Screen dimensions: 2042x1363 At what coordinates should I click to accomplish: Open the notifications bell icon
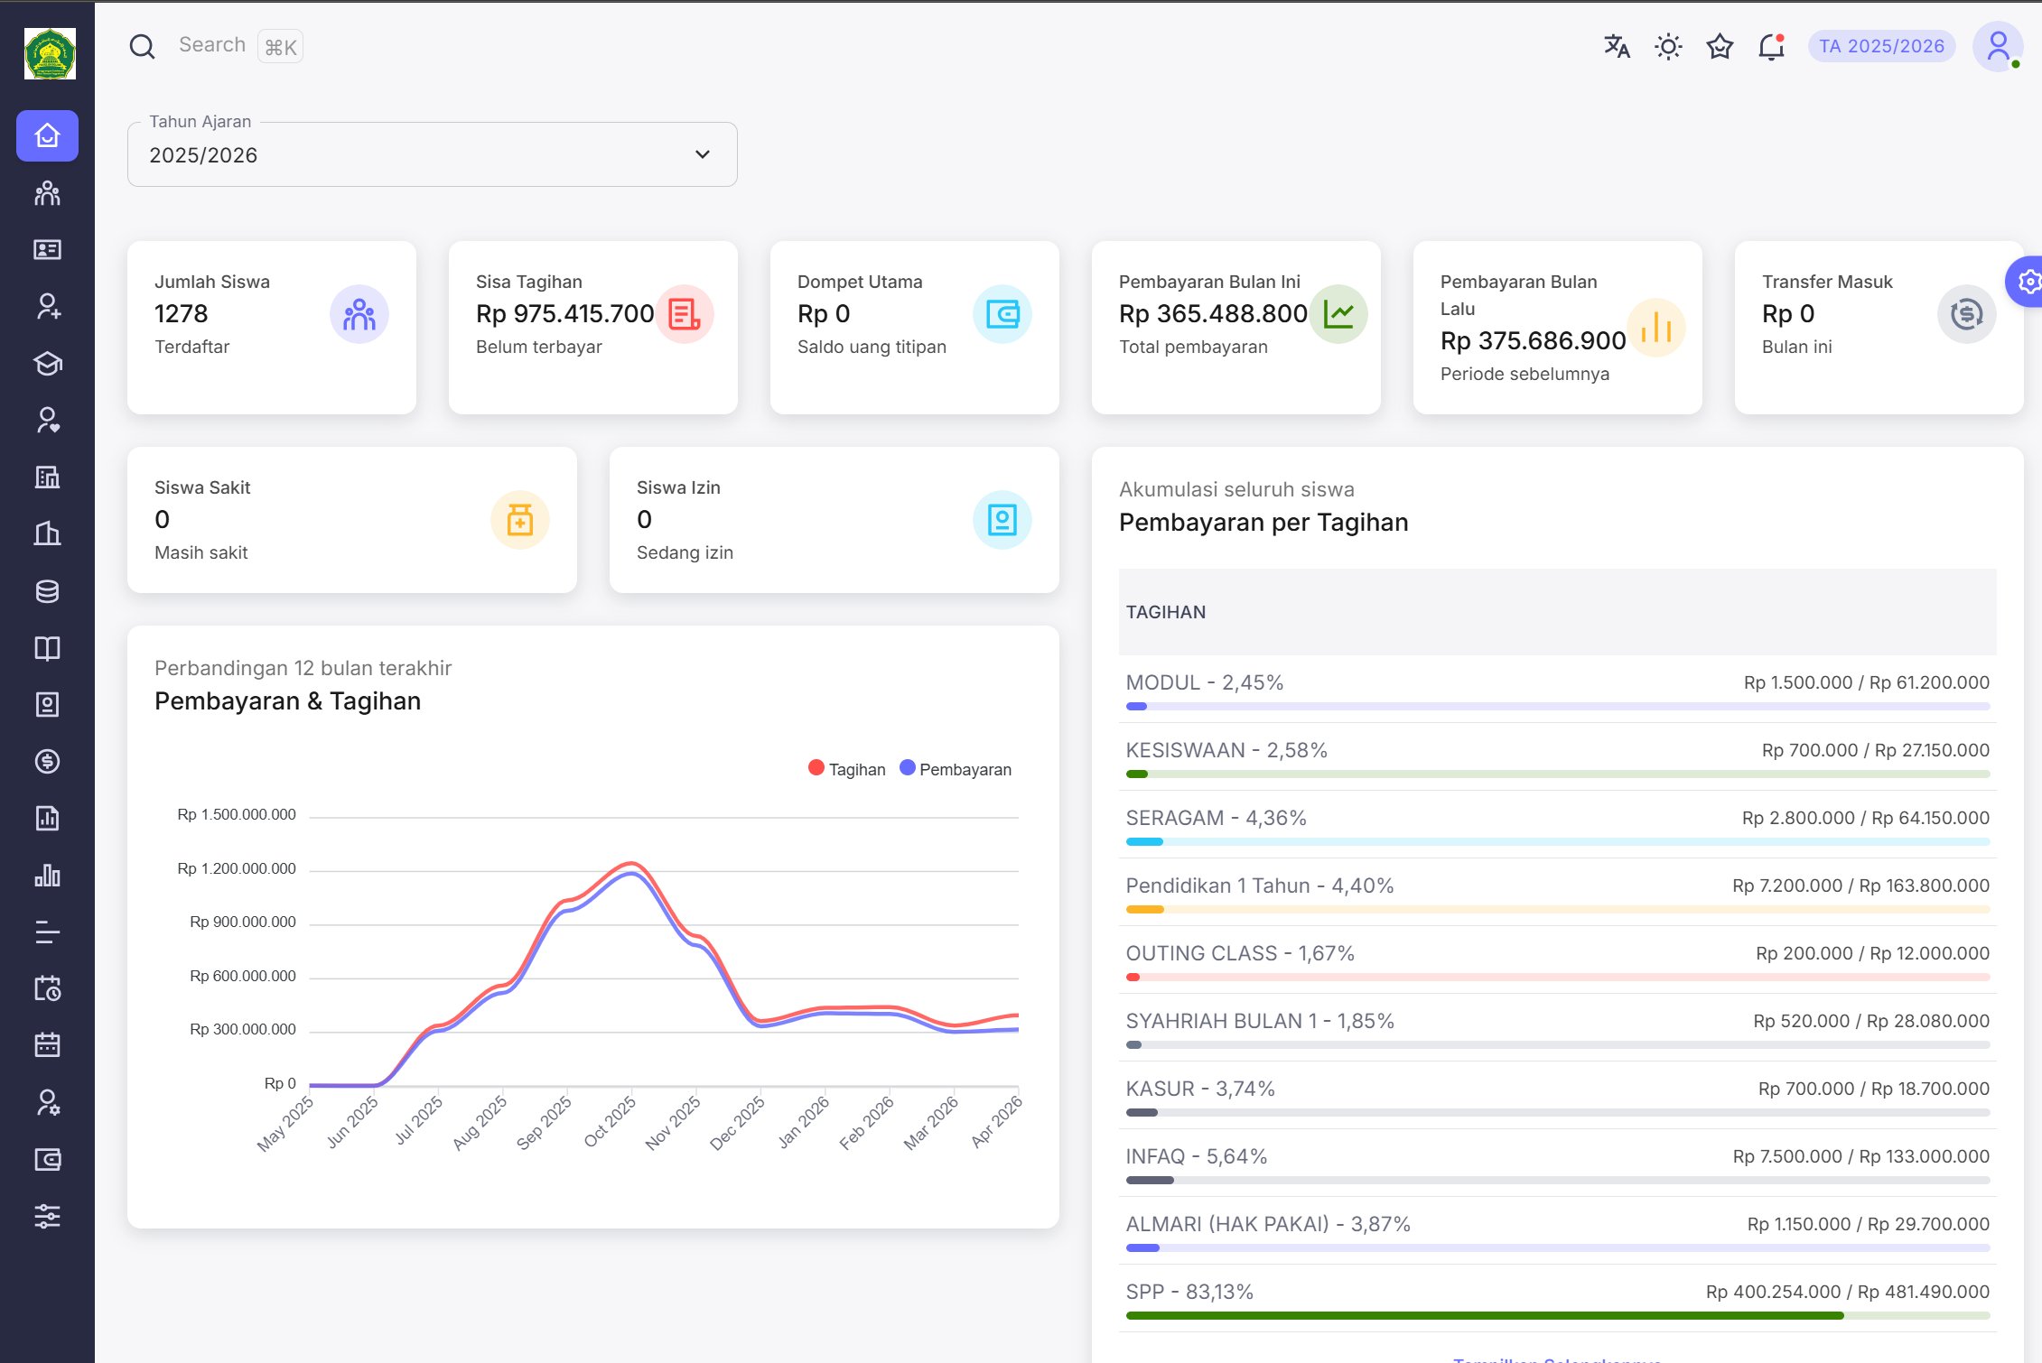pos(1770,47)
